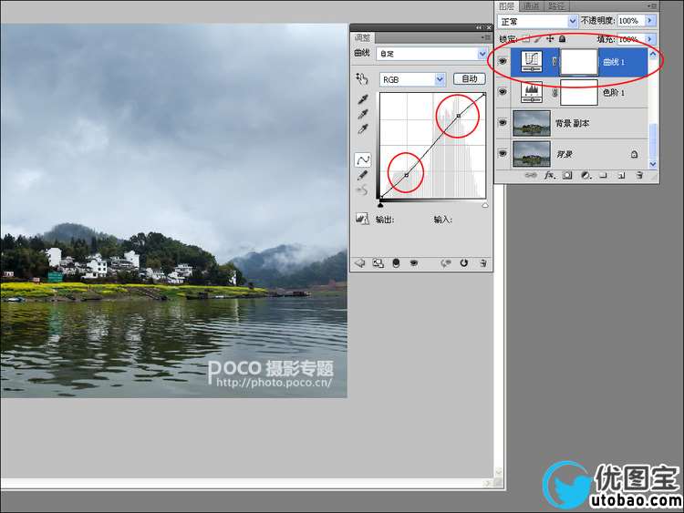Select the edit-points curve tool
684x513 pixels.
363,160
